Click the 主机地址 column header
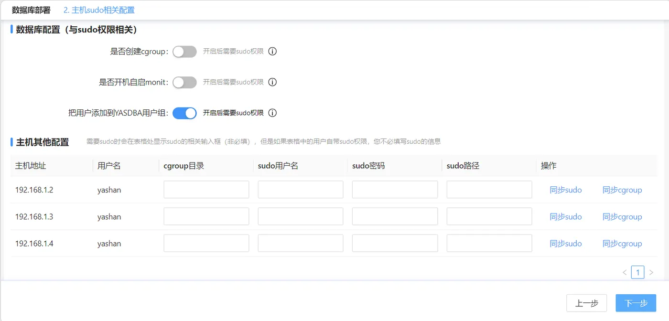Viewport: 669px width, 321px height. click(31, 166)
